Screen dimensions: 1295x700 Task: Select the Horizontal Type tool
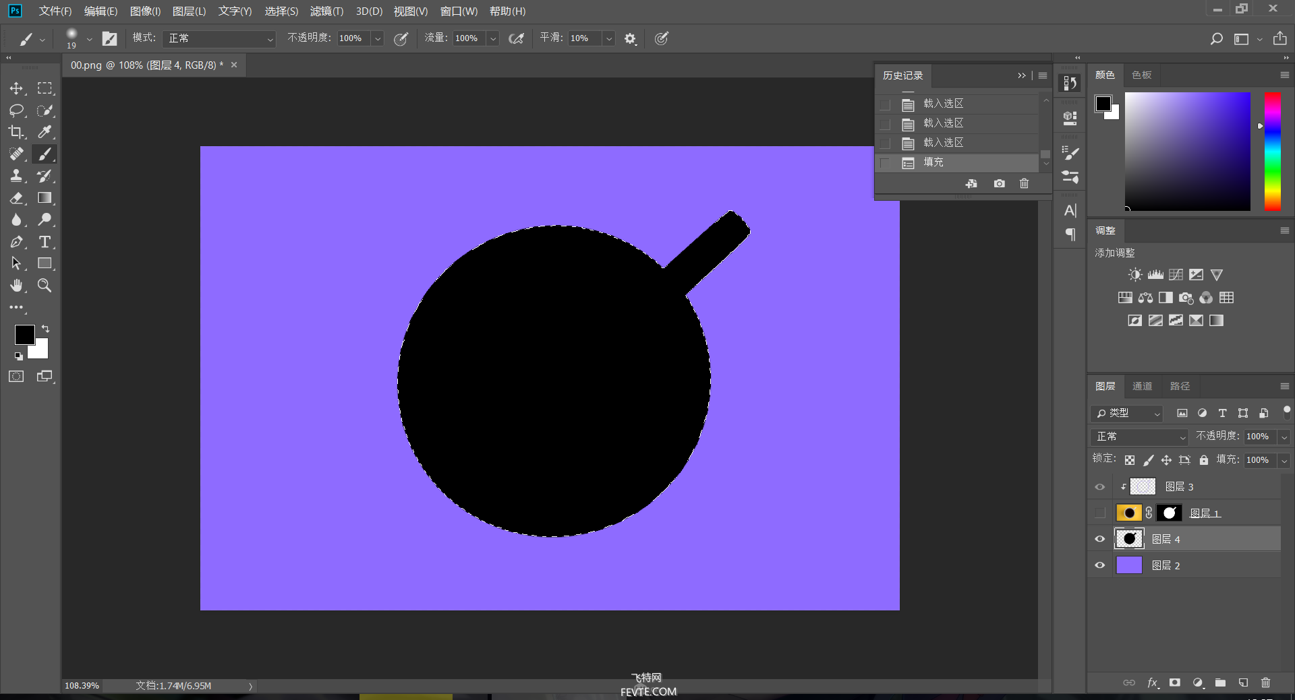[x=45, y=241]
